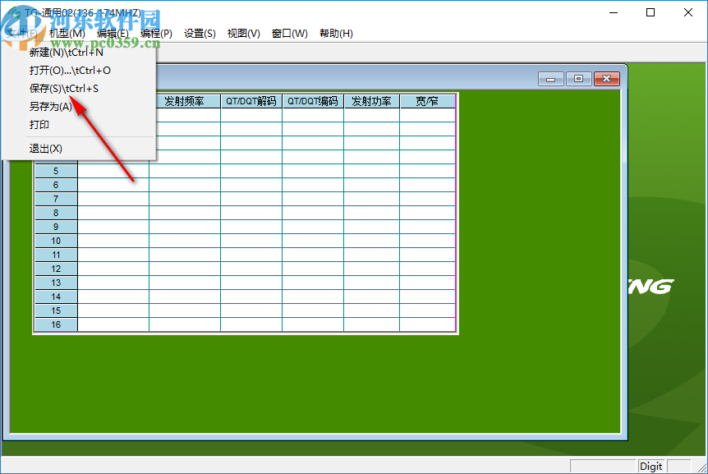Click the QT/DQT编码 column header

[313, 101]
